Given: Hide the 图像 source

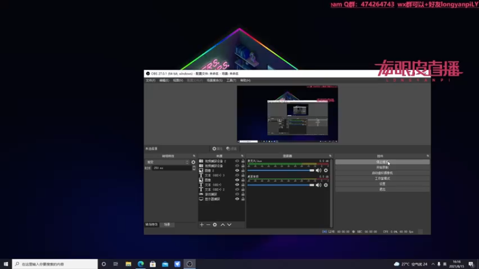Looking at the screenshot, I should [x=237, y=180].
